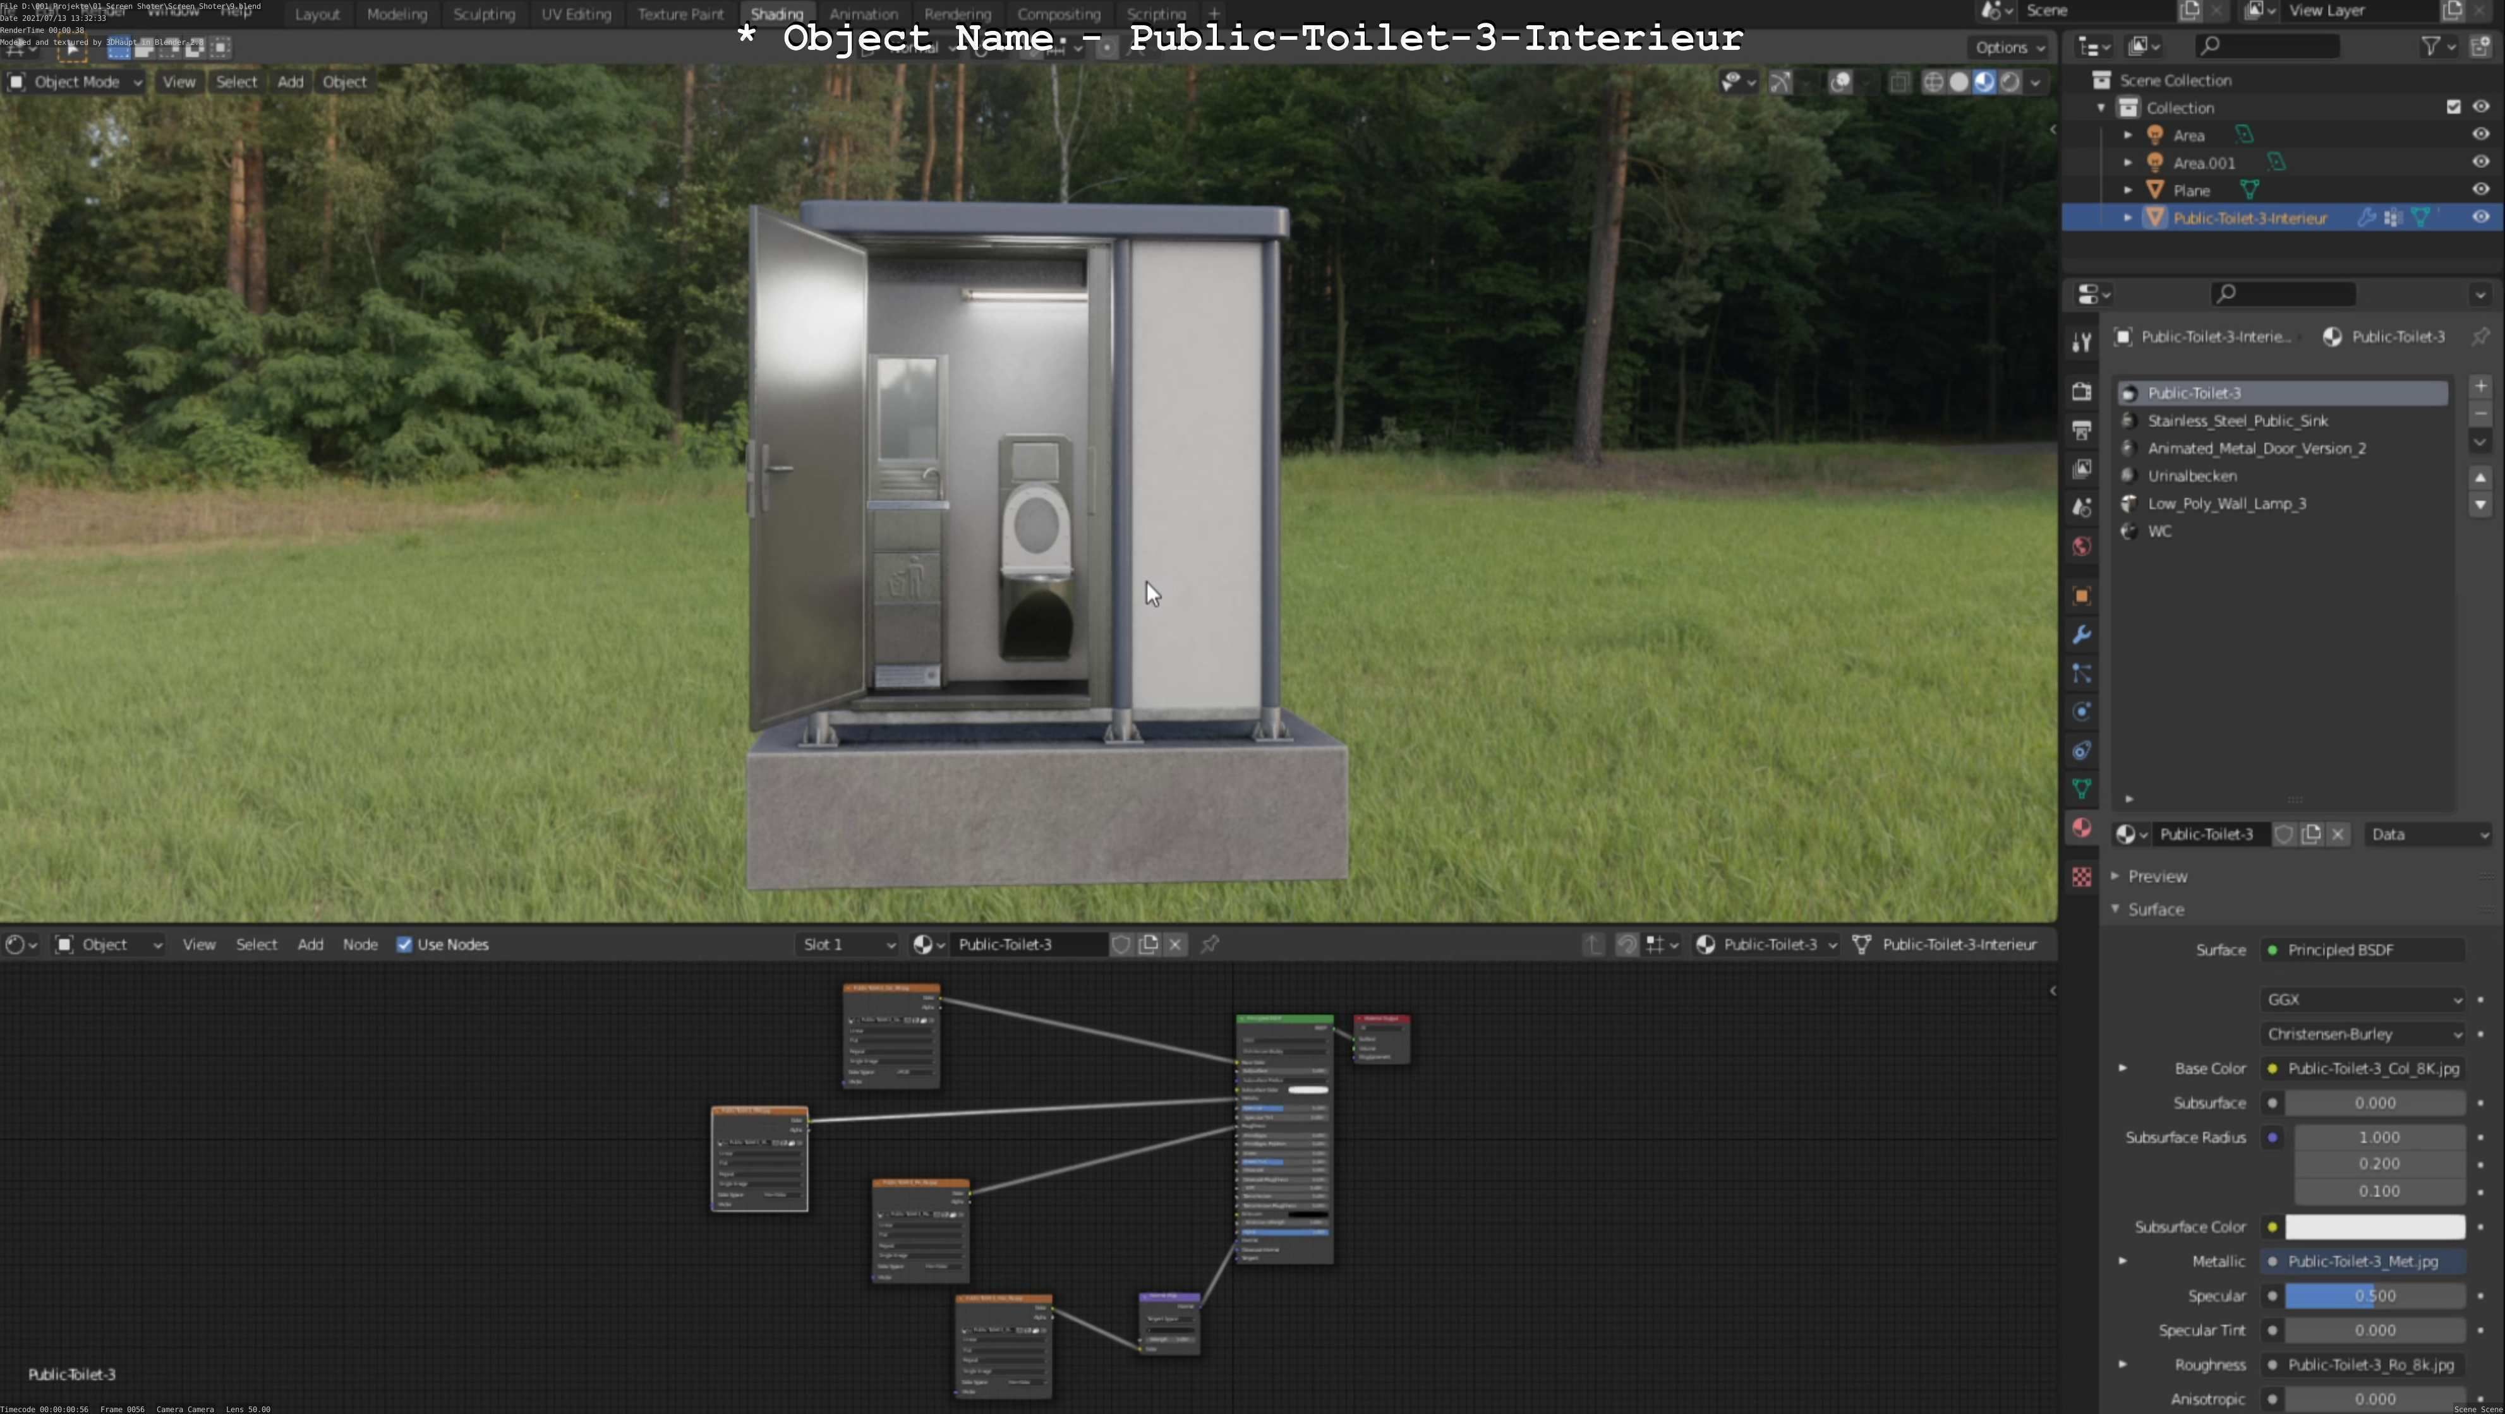Open the View Layer properties tab
The image size is (2505, 1414).
2081,469
